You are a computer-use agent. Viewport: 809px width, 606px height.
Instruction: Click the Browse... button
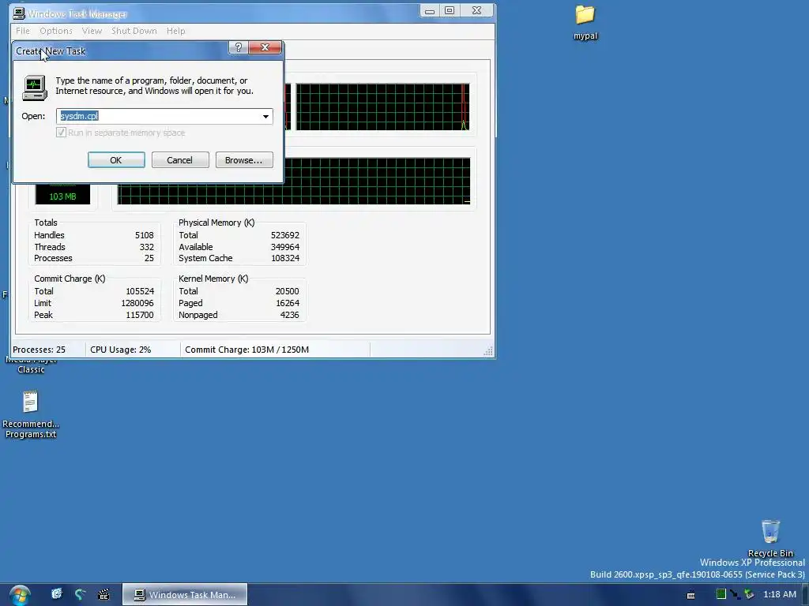coord(244,160)
